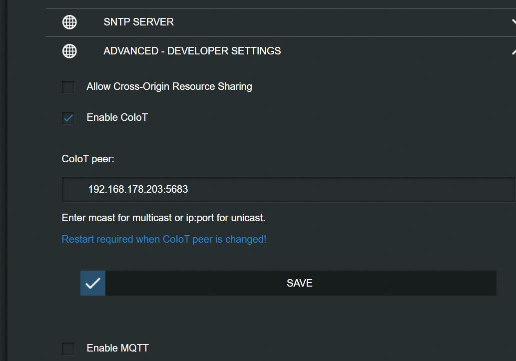The height and width of the screenshot is (361, 516).
Task: Click the 'Allow Cross-Origin Resource Sharing' label
Action: (x=169, y=87)
